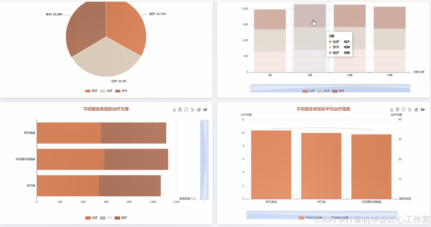Toggle stack mode on the average intensity chart
Viewport: 431px width, 227px height.
click(x=422, y=109)
